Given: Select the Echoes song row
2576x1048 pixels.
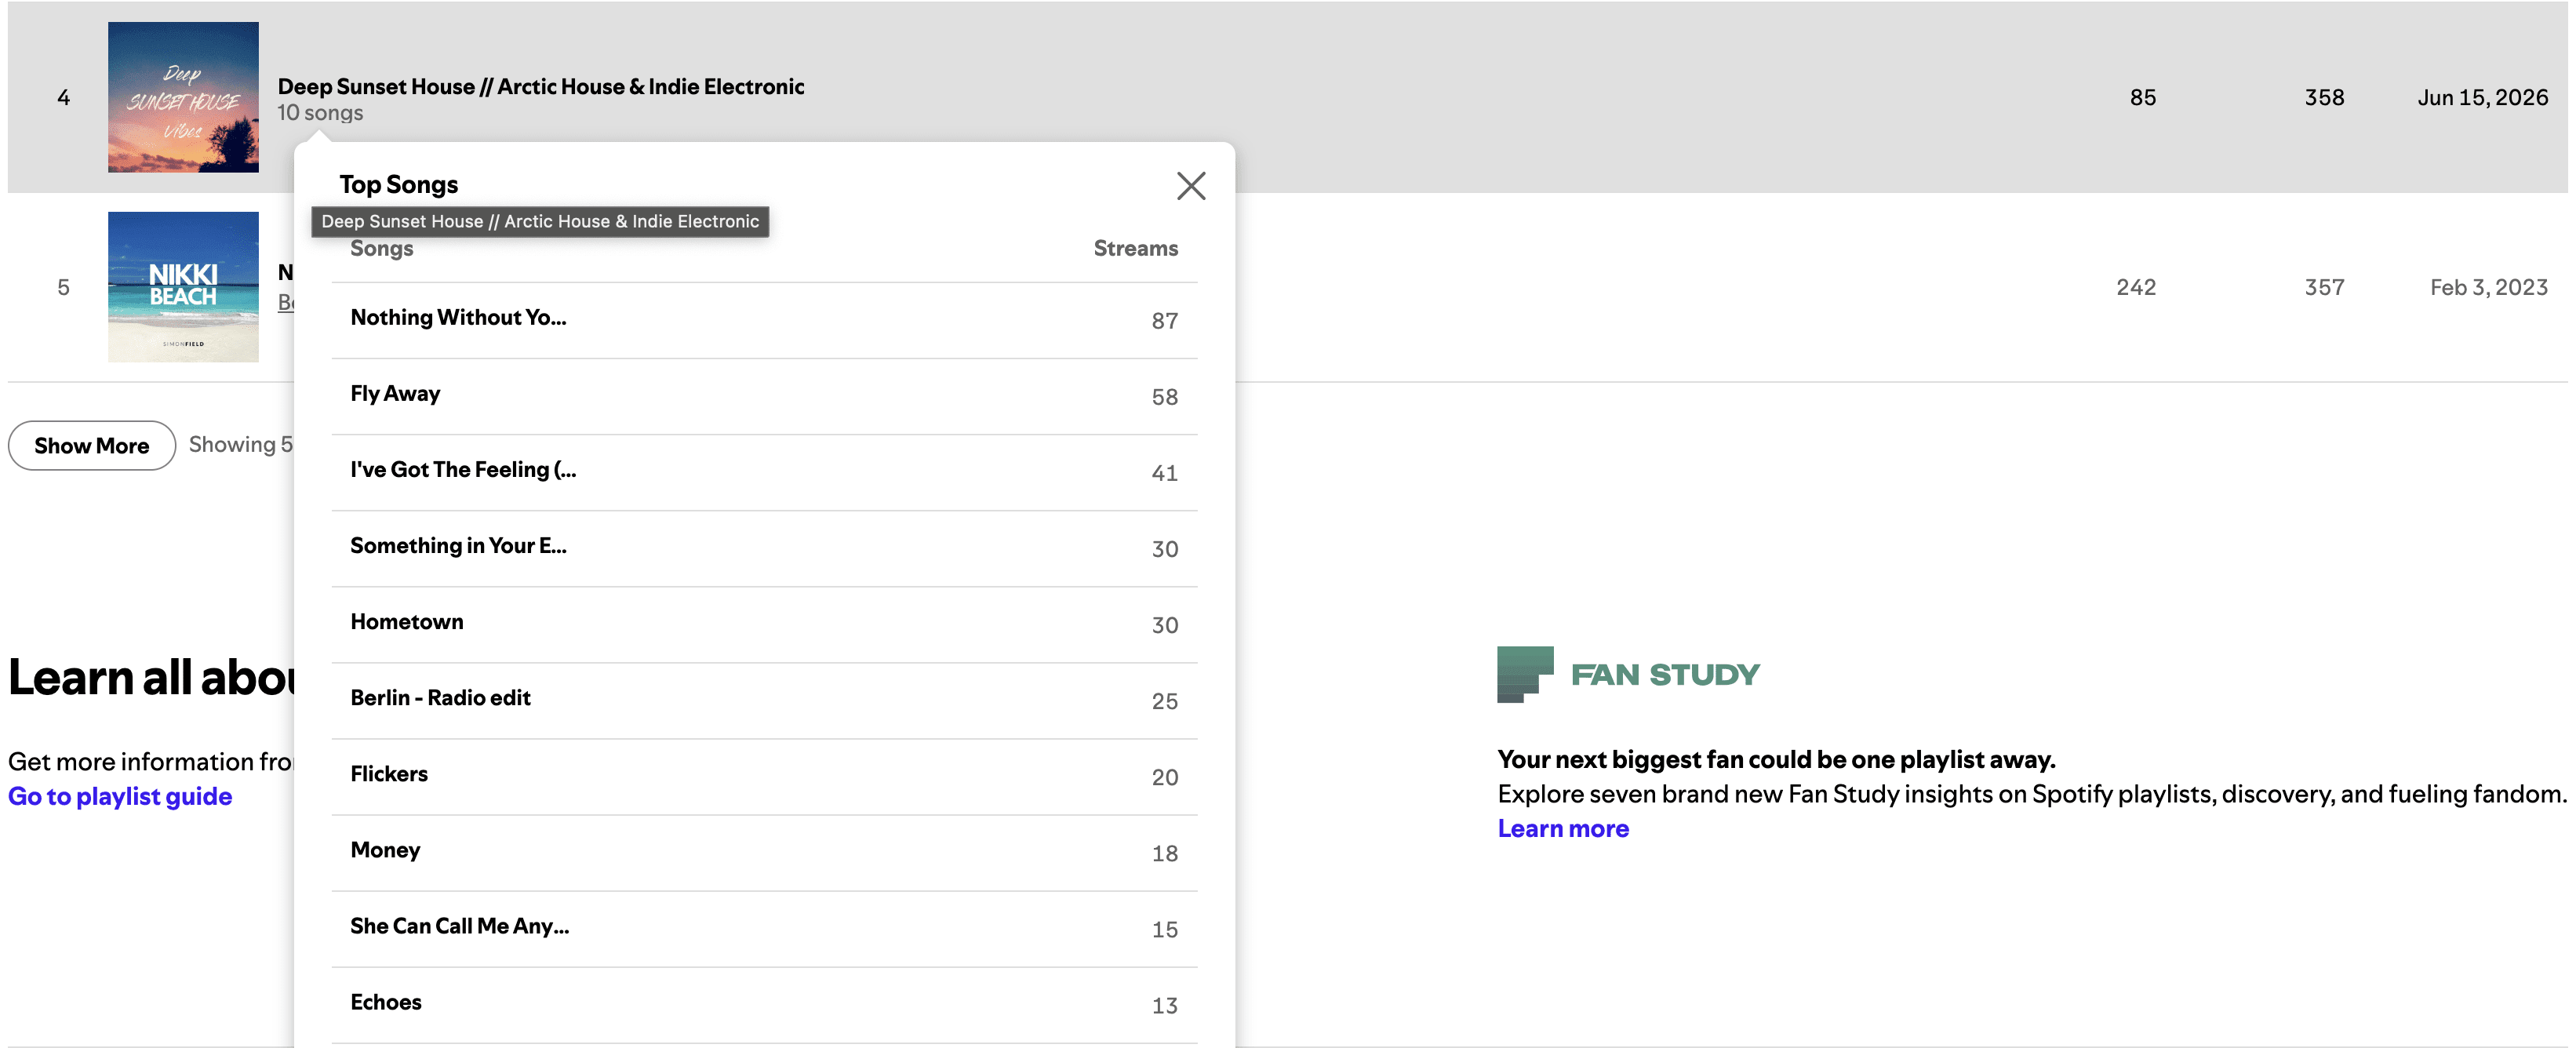Looking at the screenshot, I should pos(764,1004).
